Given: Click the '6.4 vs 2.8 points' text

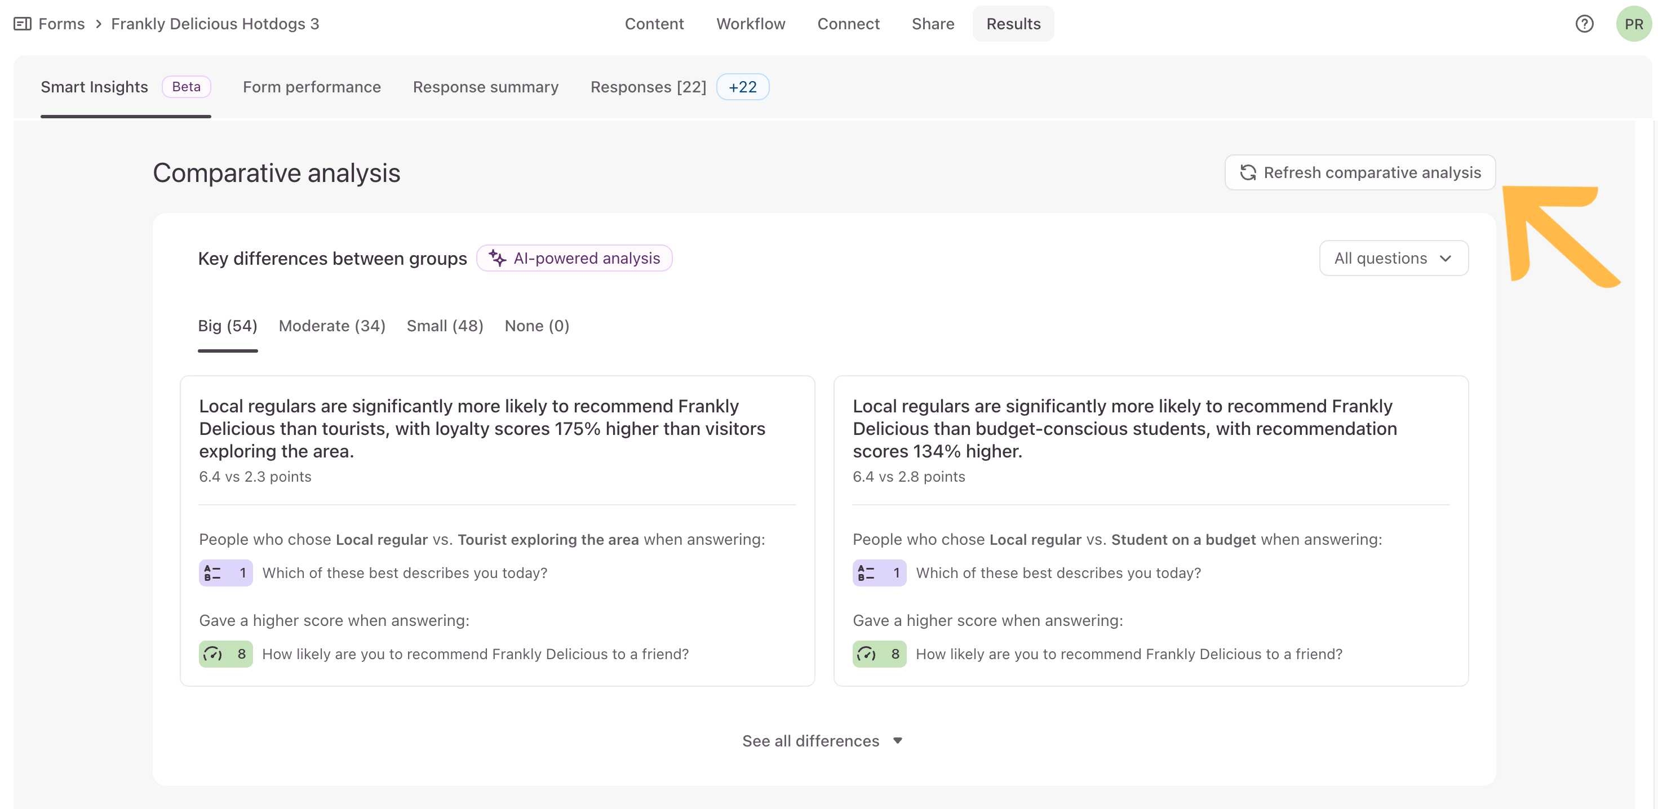Looking at the screenshot, I should tap(909, 477).
